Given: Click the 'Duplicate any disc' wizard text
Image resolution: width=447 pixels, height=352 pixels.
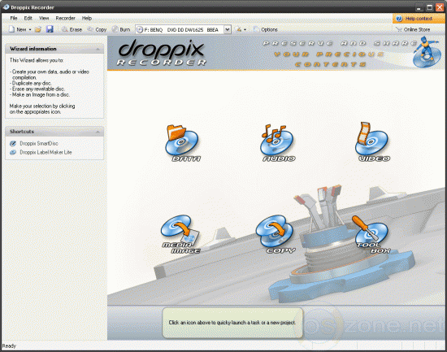Looking at the screenshot, I should 32,83.
